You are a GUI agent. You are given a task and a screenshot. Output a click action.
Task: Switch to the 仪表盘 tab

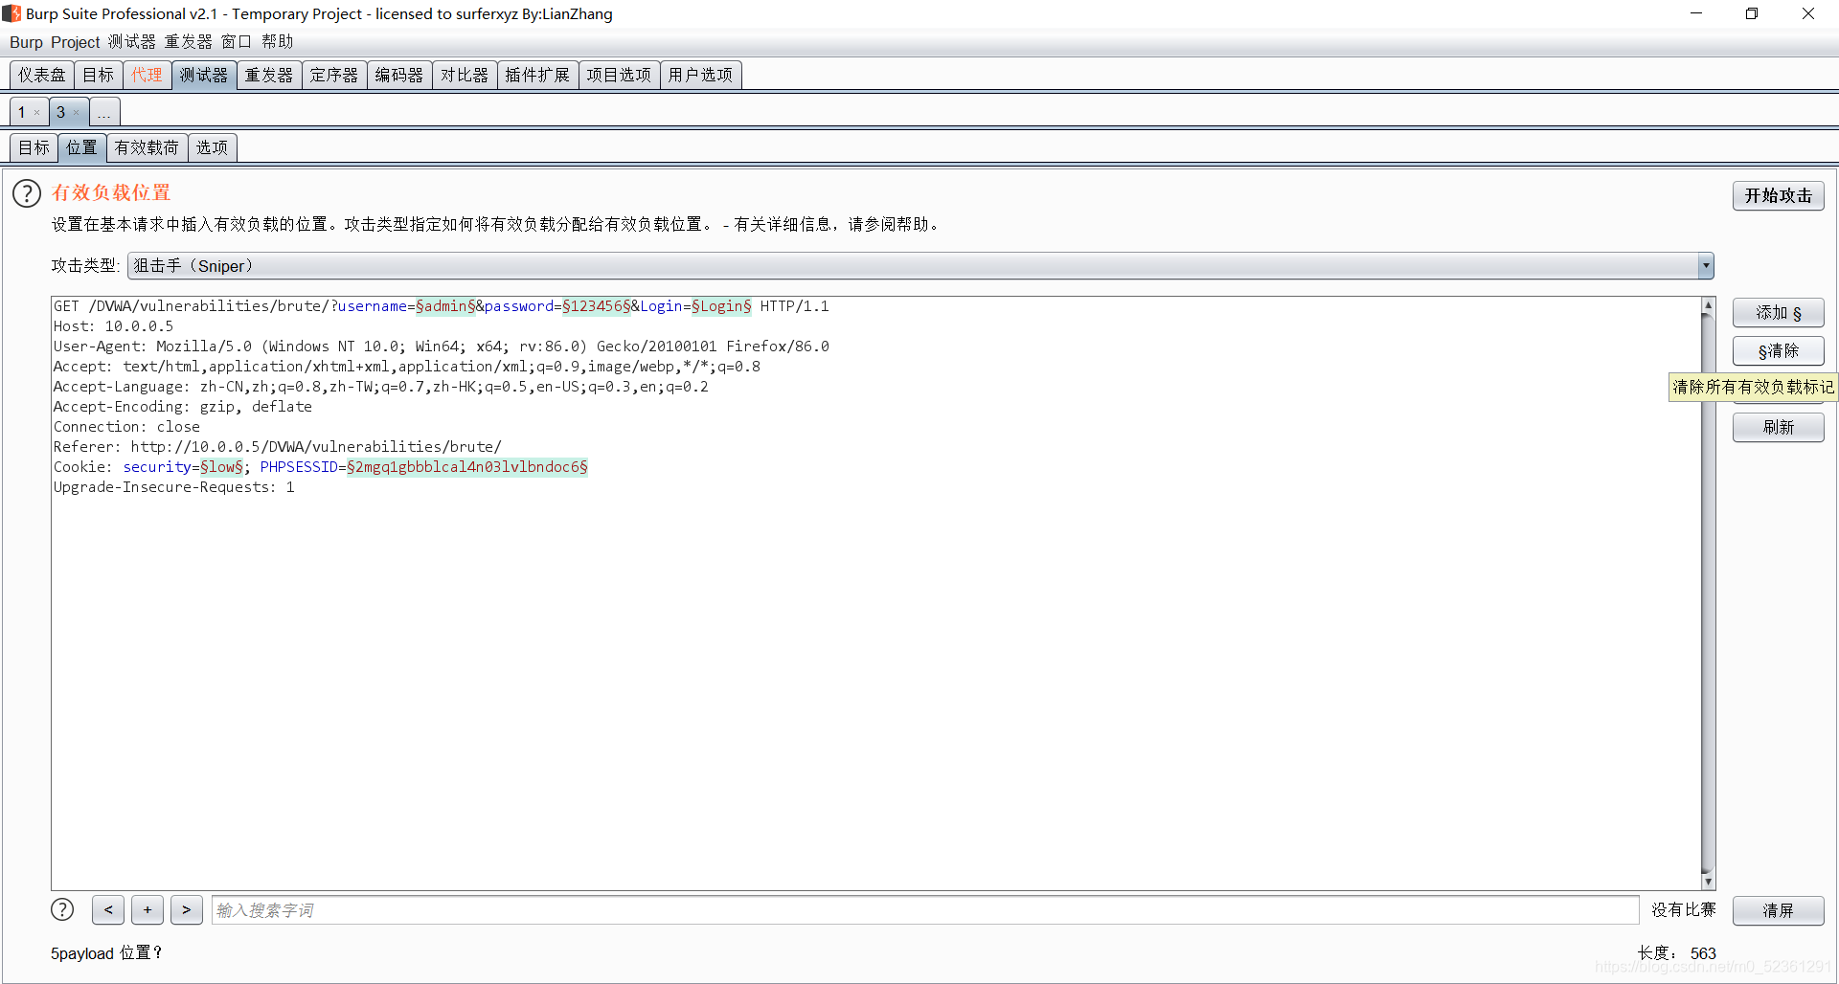(x=42, y=75)
